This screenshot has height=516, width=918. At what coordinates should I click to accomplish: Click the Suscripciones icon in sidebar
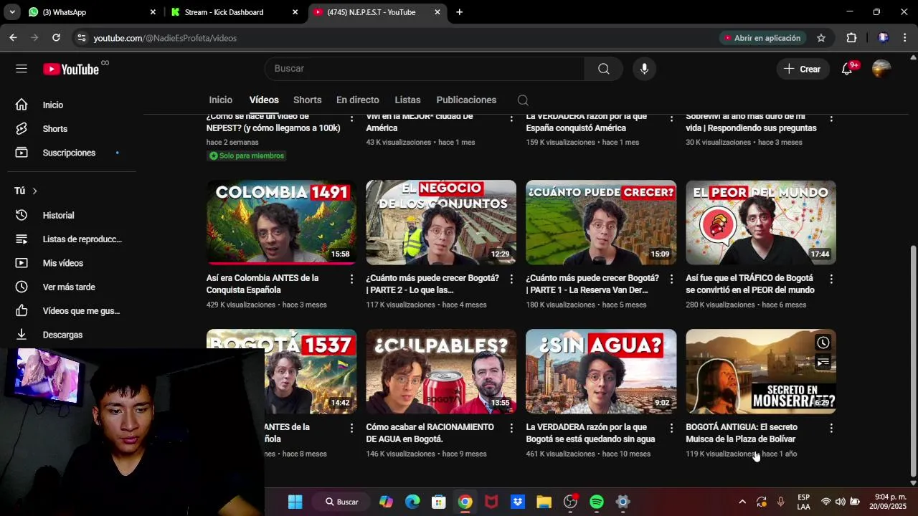(x=22, y=153)
